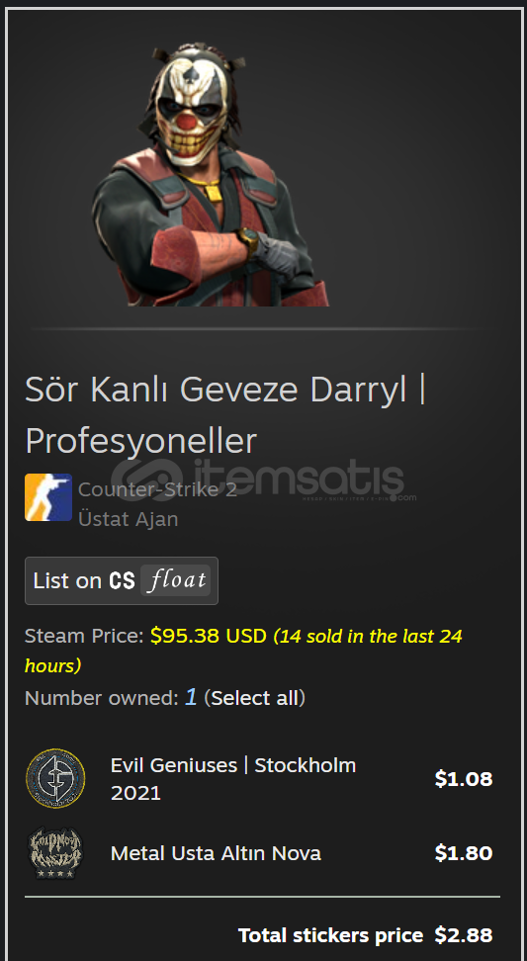Screen dimensions: 527x961
Task: Click the Counter-Strike 2 game name text
Action: (157, 489)
